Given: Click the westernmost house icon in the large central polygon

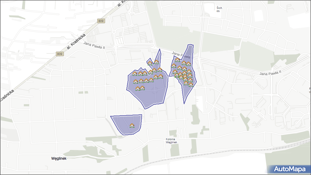Looking at the screenshot, I should (135, 74).
